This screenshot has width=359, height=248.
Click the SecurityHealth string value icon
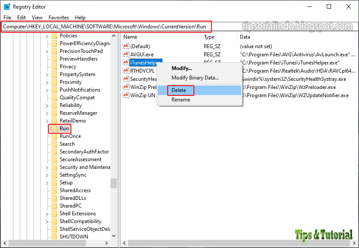coord(126,79)
